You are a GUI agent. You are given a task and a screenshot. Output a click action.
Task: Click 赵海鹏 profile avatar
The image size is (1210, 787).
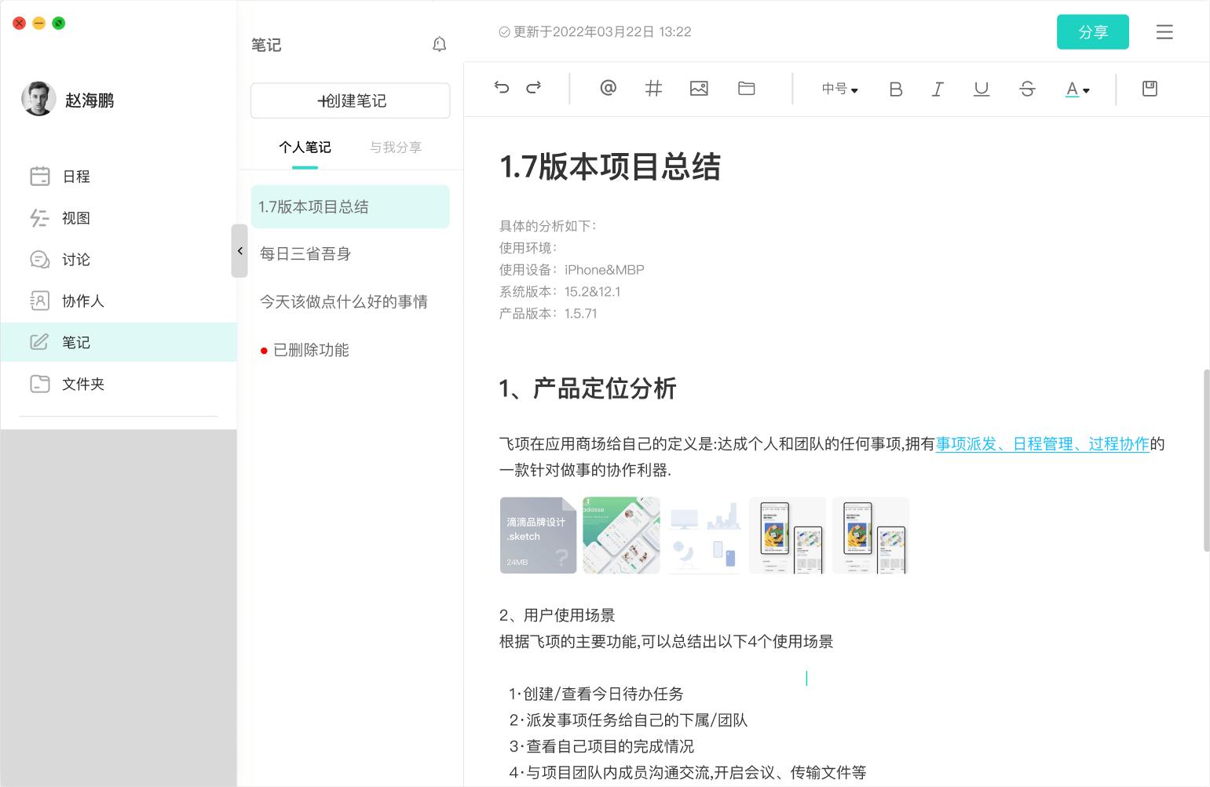point(38,99)
